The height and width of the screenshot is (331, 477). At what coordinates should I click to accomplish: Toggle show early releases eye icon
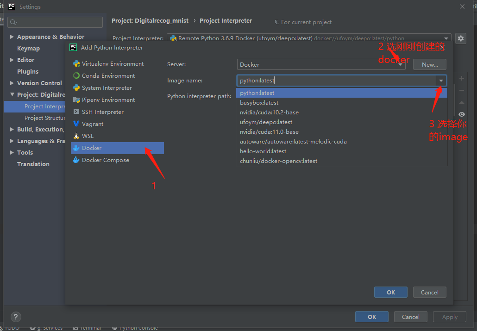click(x=461, y=114)
